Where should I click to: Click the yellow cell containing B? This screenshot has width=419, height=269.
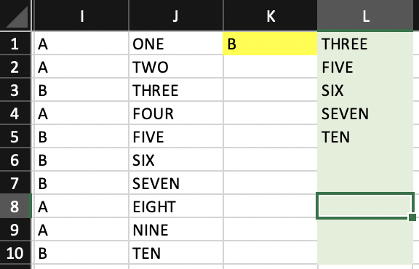coord(270,44)
